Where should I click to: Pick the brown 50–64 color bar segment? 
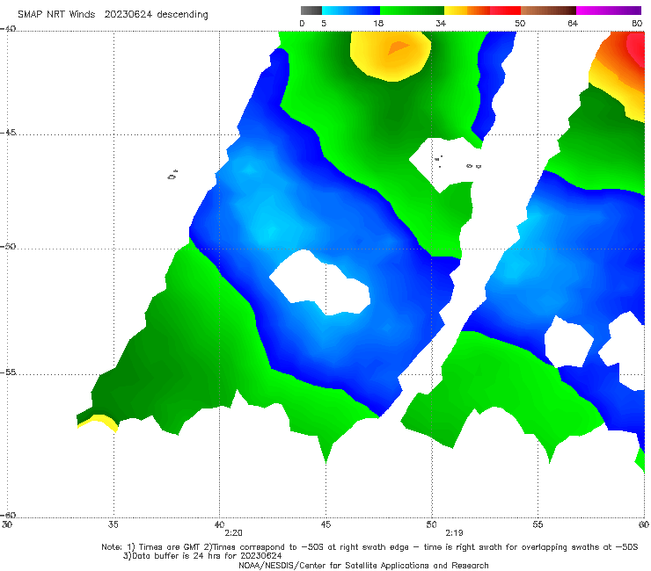tap(548, 11)
